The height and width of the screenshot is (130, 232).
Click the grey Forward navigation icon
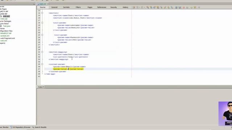tap(142, 7)
